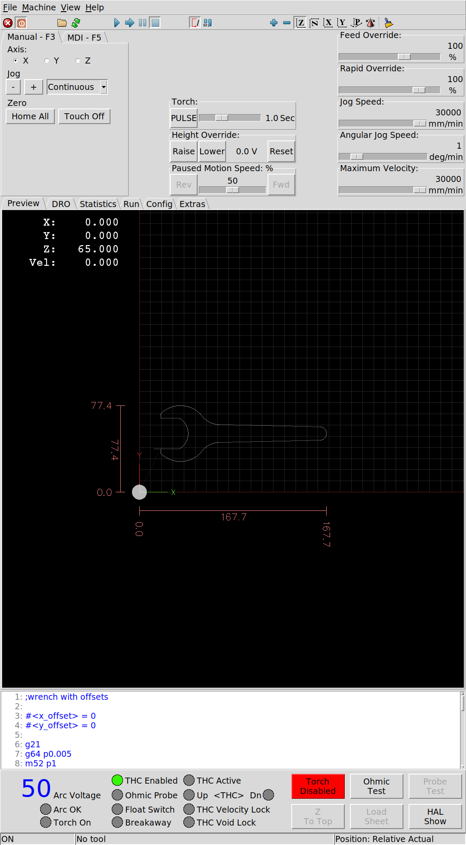Click the Ohmic Test button
Viewport: 466px width, 845px height.
pos(377,786)
